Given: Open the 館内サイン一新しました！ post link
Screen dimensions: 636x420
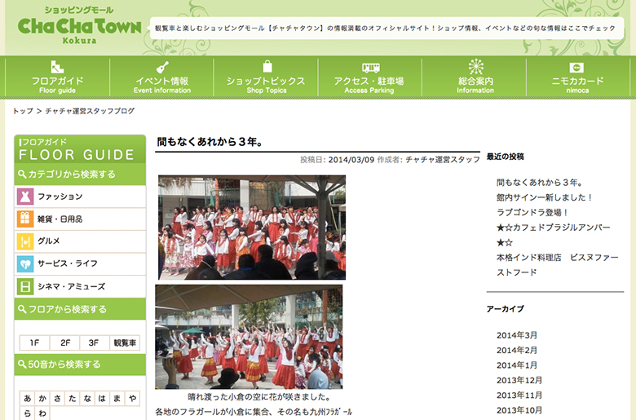Looking at the screenshot, I should click(545, 197).
